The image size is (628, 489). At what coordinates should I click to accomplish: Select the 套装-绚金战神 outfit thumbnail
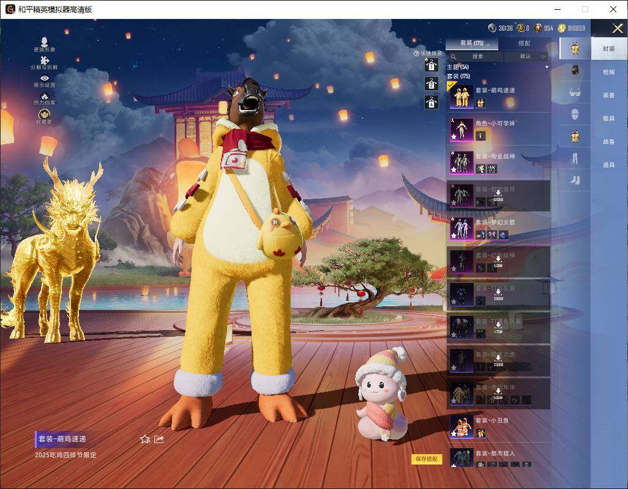tap(462, 163)
